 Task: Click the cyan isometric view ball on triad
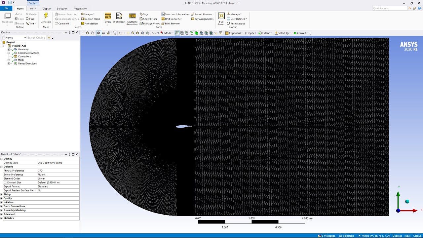(x=407, y=202)
